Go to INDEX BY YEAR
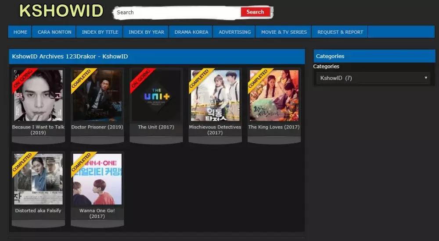 146,32
